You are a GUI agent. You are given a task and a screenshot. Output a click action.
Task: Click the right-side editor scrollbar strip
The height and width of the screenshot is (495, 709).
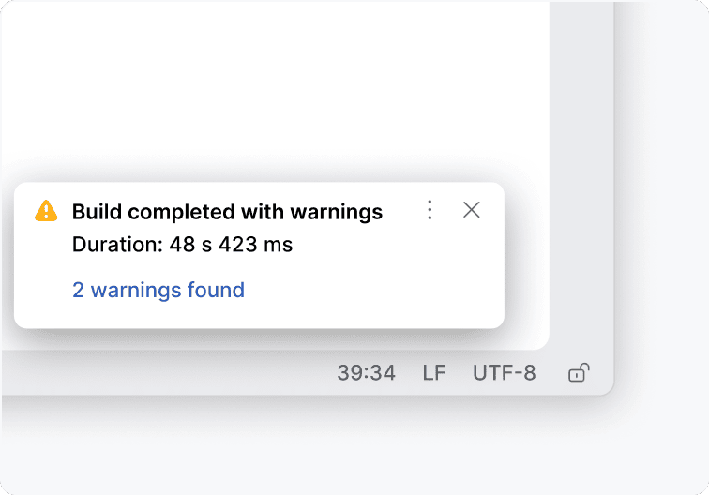[581, 169]
